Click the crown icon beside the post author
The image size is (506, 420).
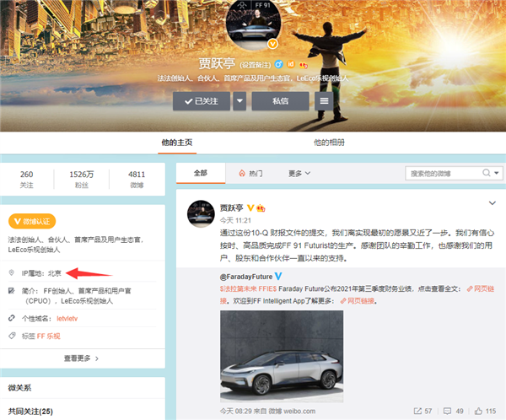[261, 208]
